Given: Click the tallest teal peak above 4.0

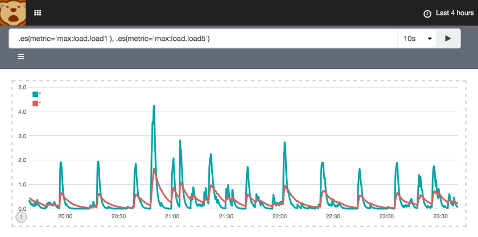Looking at the screenshot, I should (154, 107).
